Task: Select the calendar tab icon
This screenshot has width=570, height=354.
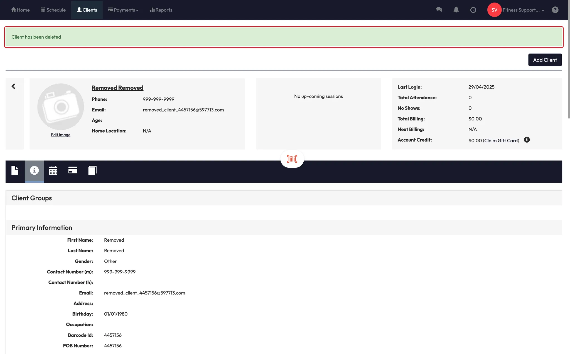Action: pos(53,170)
